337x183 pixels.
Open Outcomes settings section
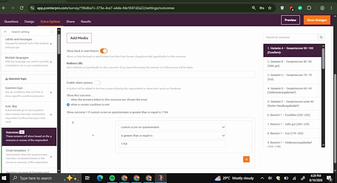pos(29,136)
